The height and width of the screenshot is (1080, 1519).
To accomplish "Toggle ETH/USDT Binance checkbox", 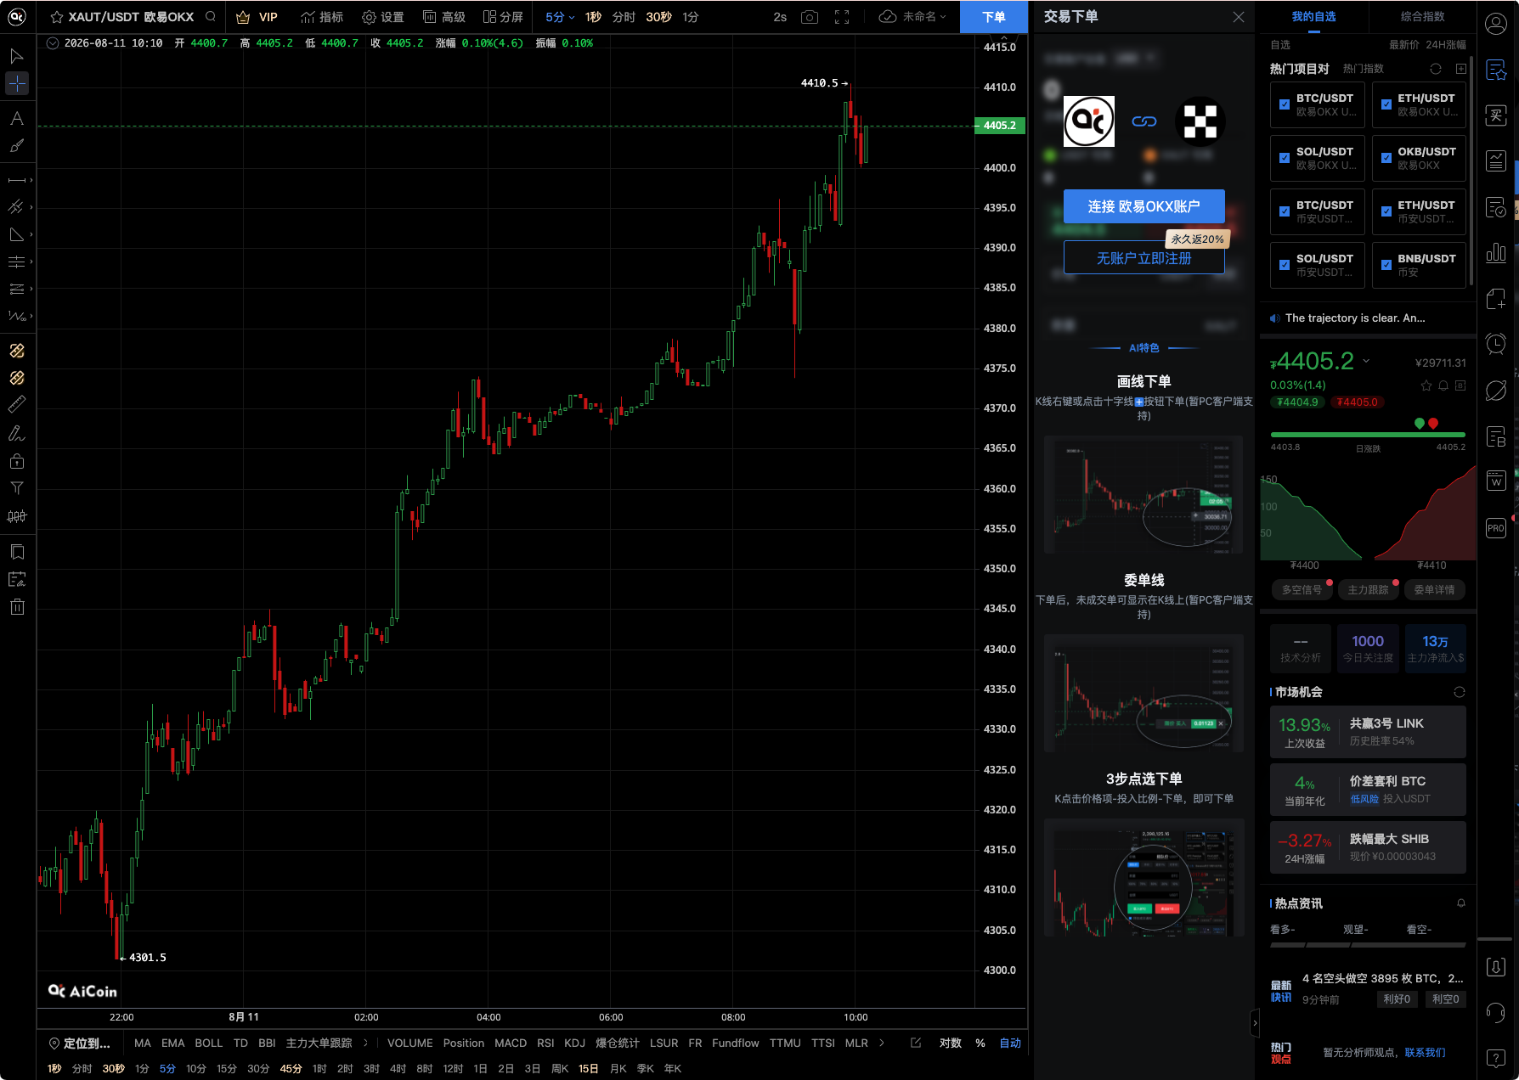I will [1386, 211].
